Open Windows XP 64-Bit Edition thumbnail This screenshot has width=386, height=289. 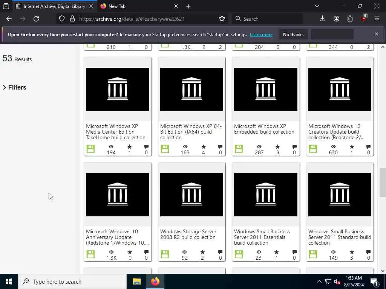(191, 90)
